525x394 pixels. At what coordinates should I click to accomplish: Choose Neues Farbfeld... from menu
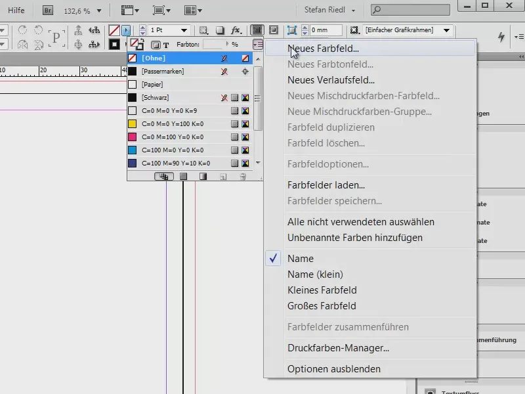(x=370, y=48)
